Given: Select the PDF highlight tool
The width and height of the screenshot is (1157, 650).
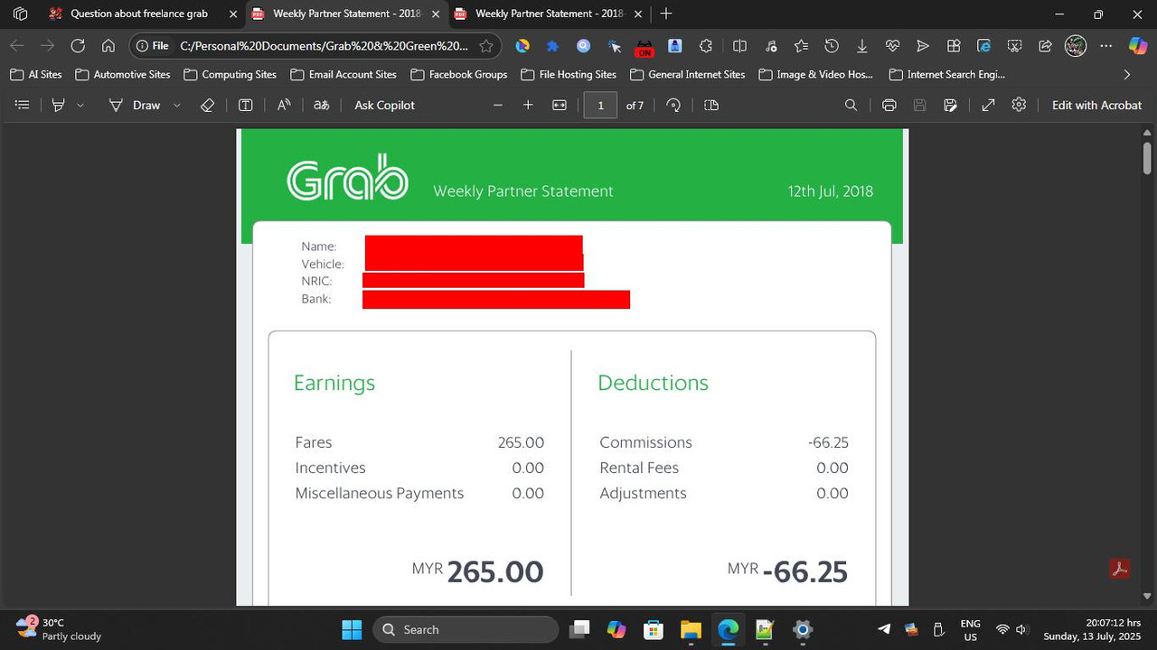Looking at the screenshot, I should coord(59,106).
